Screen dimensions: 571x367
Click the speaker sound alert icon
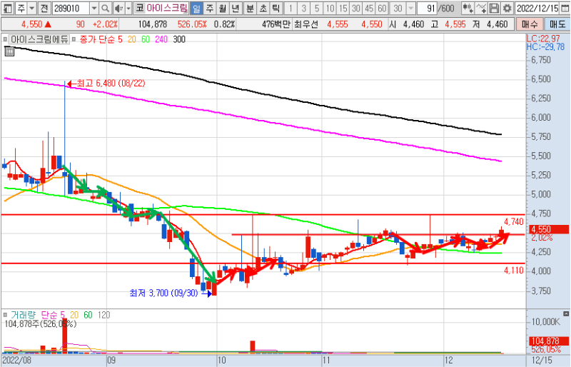tap(118, 8)
